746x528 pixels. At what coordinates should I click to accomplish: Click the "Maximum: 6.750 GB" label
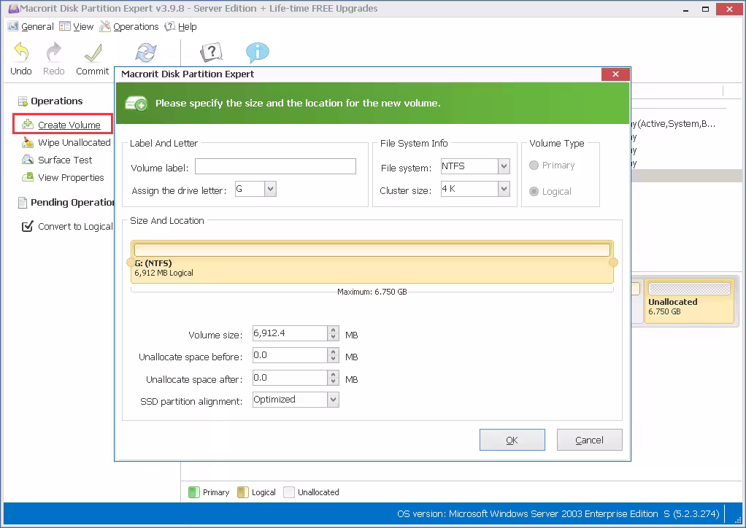coord(372,292)
